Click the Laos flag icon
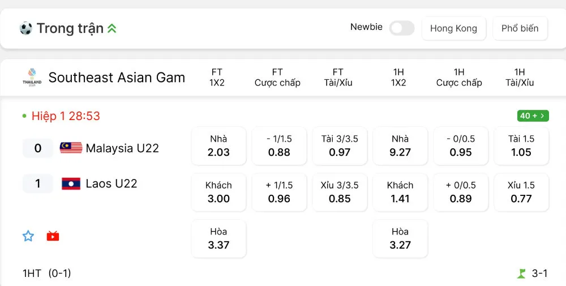 click(x=71, y=183)
